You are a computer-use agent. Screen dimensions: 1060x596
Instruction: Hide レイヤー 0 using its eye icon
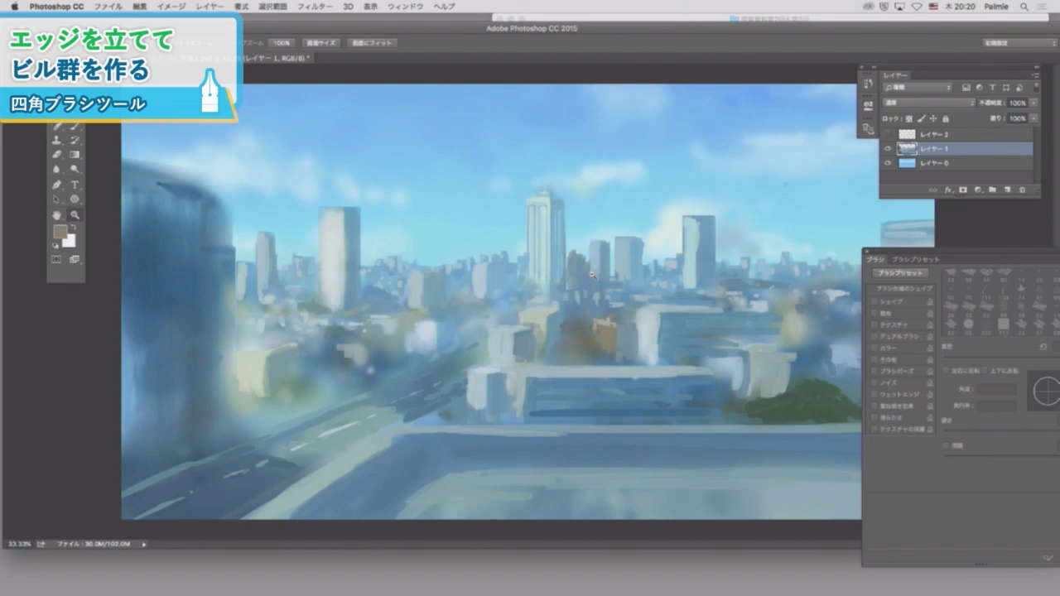[888, 163]
